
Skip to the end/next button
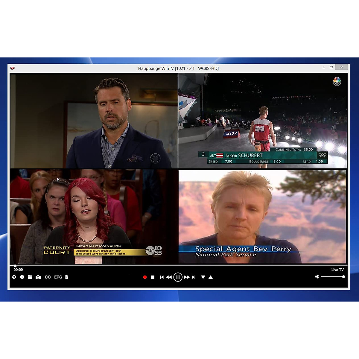click(x=194, y=277)
